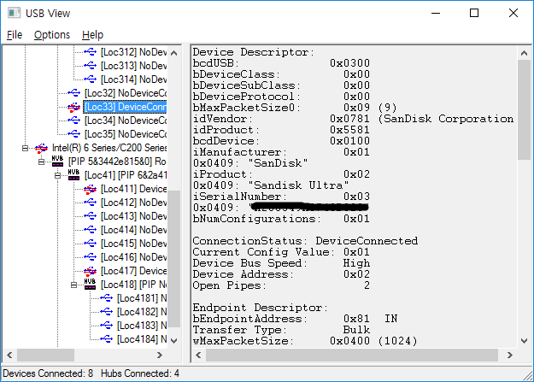Select the [Loc417] Device tree entry
The image size is (534, 382).
coord(133,271)
